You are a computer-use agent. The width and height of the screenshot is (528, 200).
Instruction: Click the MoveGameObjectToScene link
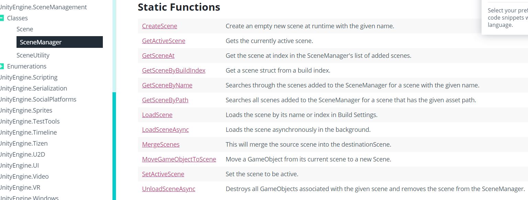(x=179, y=159)
